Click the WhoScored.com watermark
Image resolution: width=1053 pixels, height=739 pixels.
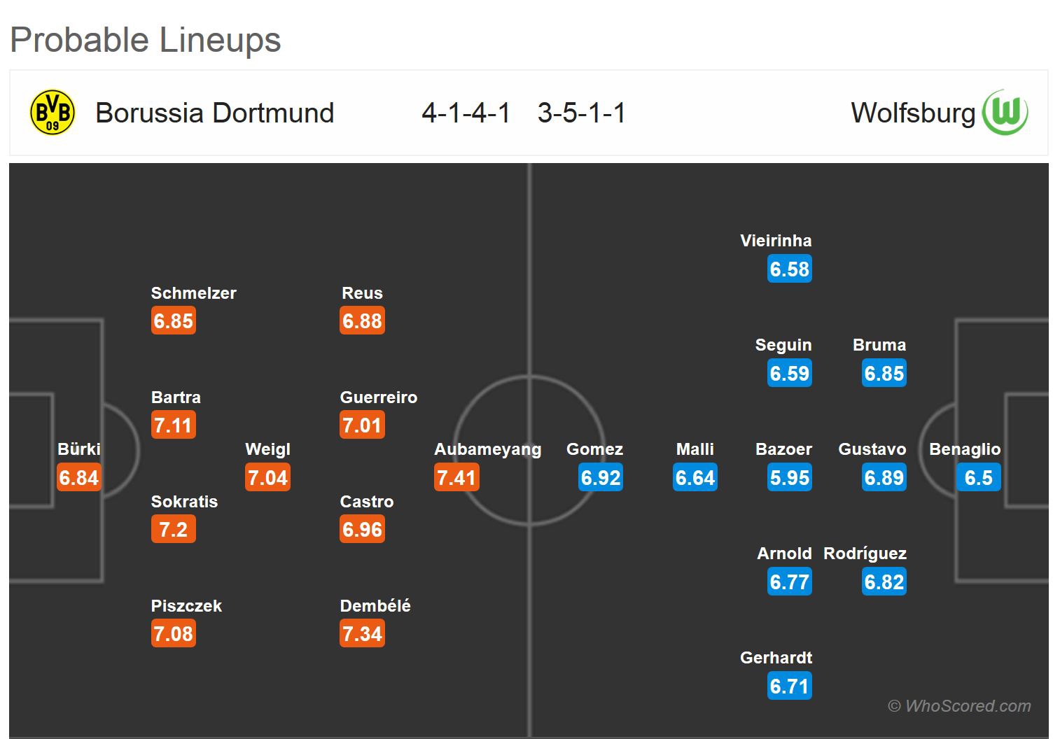point(959,706)
